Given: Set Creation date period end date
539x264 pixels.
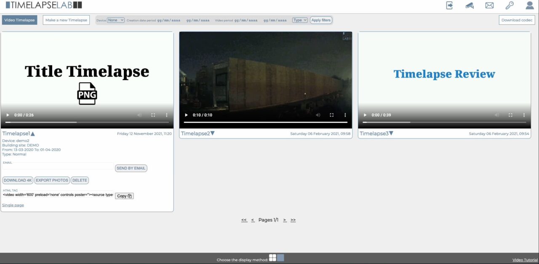Looking at the screenshot, I should pos(198,20).
